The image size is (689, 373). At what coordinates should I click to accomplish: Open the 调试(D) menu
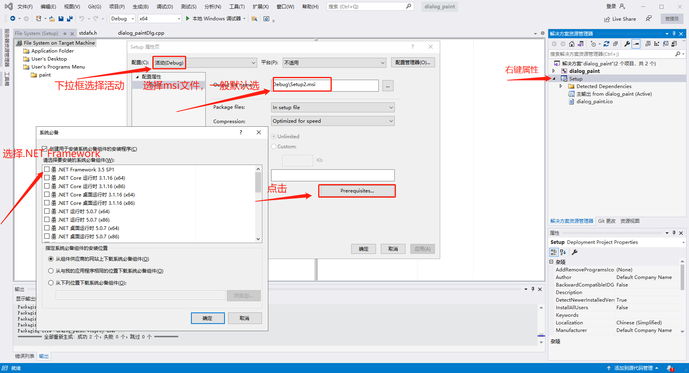click(165, 7)
